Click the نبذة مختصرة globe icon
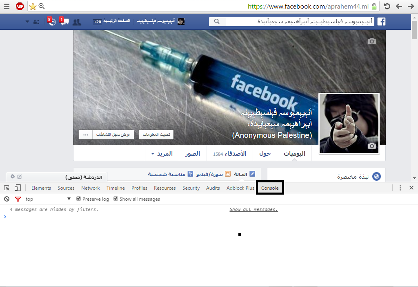The image size is (418, 287). point(376,177)
